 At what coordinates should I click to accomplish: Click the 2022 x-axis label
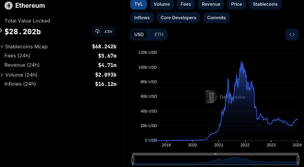pos(245,145)
